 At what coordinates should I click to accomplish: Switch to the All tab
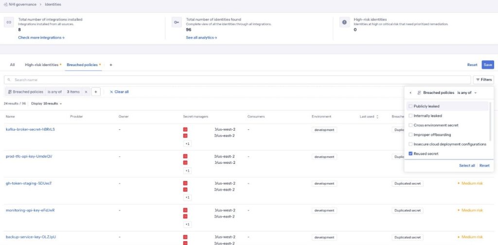(12, 65)
